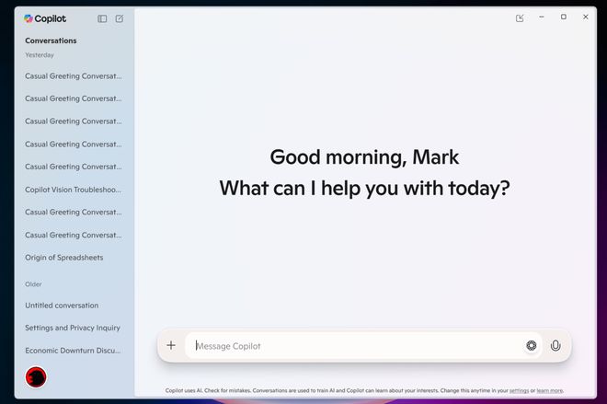Maximize the Copilot window
607x404 pixels.
[564, 17]
